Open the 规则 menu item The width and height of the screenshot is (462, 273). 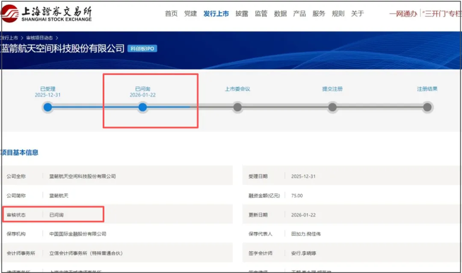tap(338, 14)
